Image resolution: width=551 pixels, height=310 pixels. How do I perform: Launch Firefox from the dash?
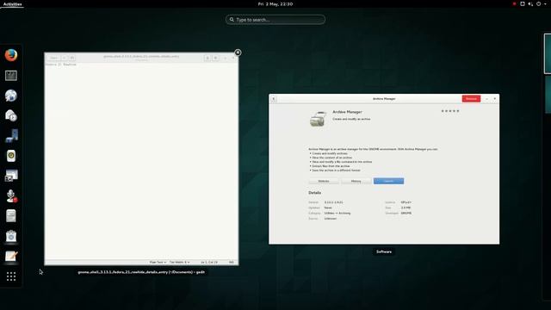click(11, 55)
